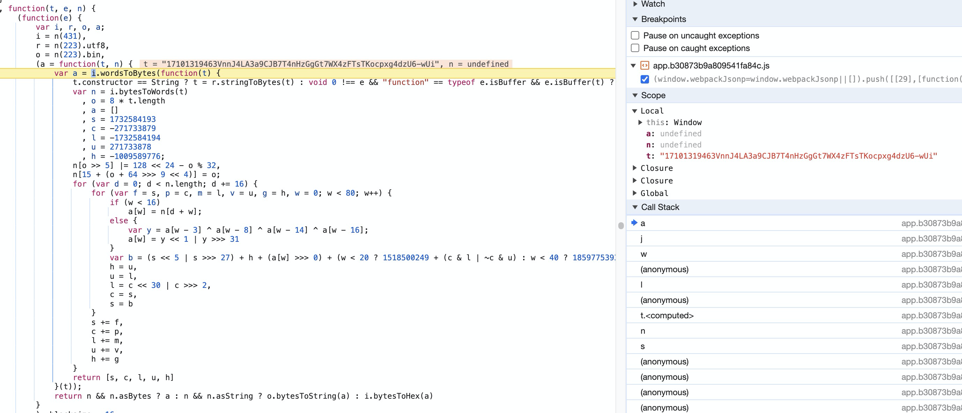The width and height of the screenshot is (962, 413).
Task: Open the file link beside frame 'w'
Action: pos(931,254)
